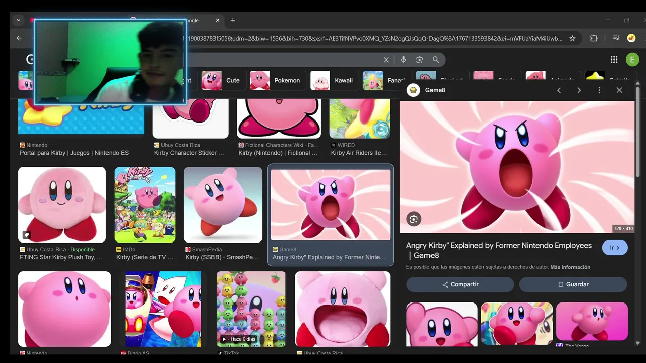Submit search with the magnifier icon
This screenshot has width=646, height=363.
point(436,59)
